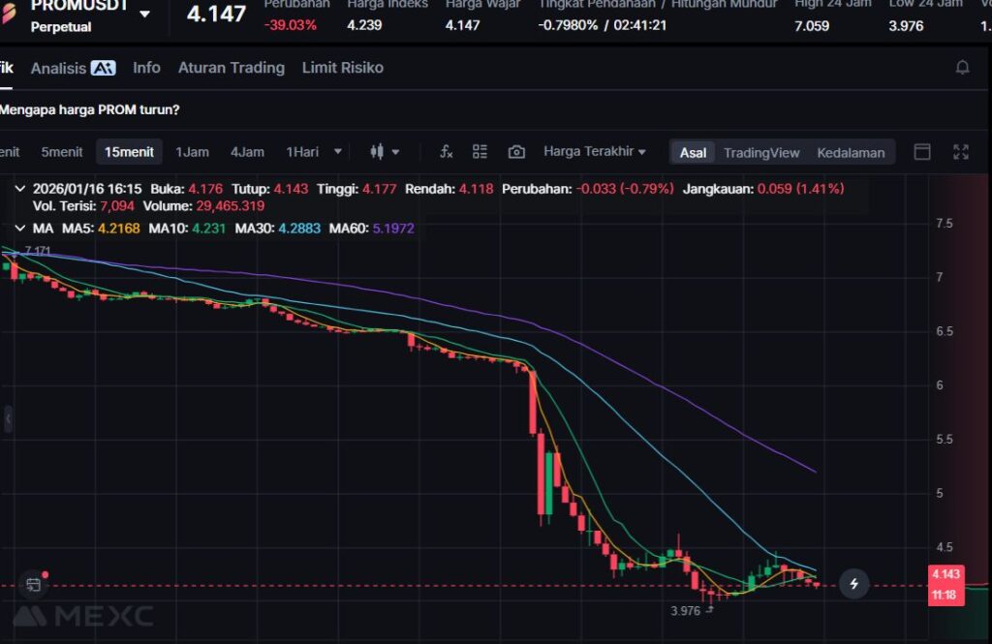Select the Asal chart mode
The image size is (992, 644).
coord(693,153)
